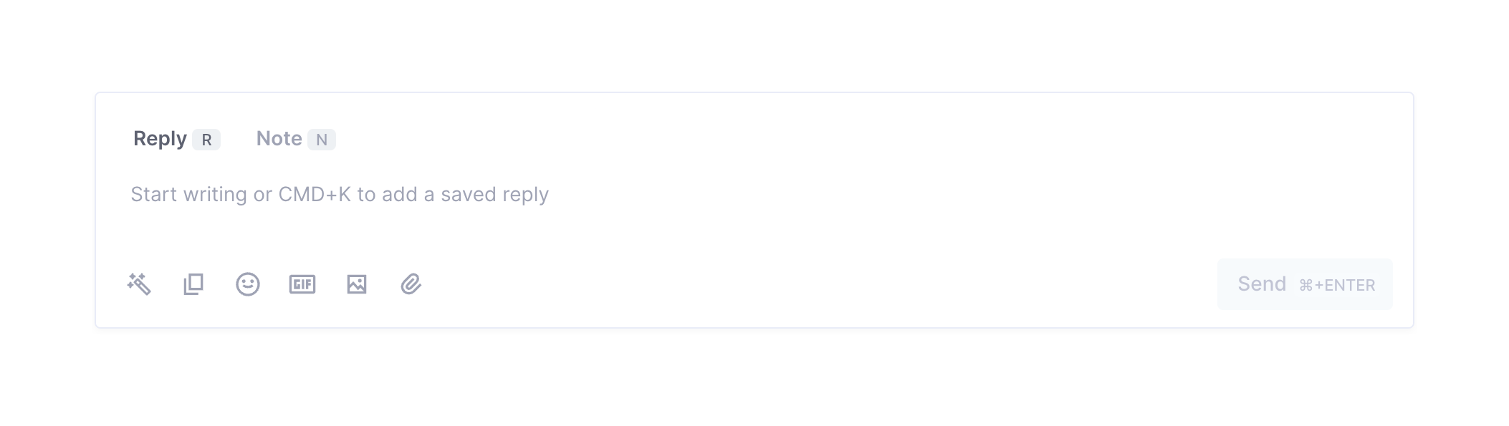Open the emoji picker smiley icon
This screenshot has height=426, width=1509.
tap(248, 284)
